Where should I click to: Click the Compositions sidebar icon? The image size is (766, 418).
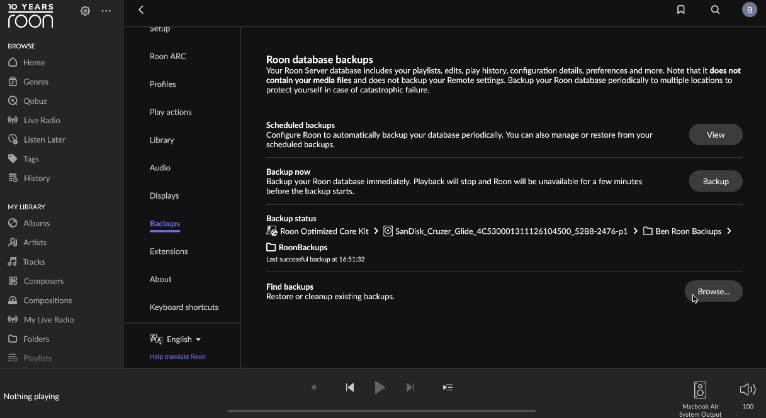click(x=13, y=300)
